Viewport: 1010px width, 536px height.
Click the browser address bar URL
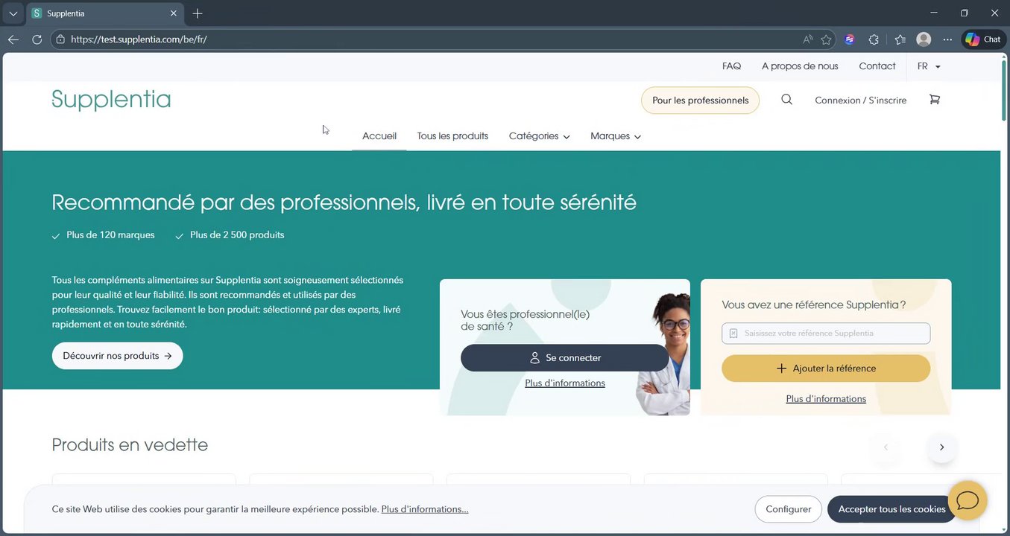coord(139,39)
